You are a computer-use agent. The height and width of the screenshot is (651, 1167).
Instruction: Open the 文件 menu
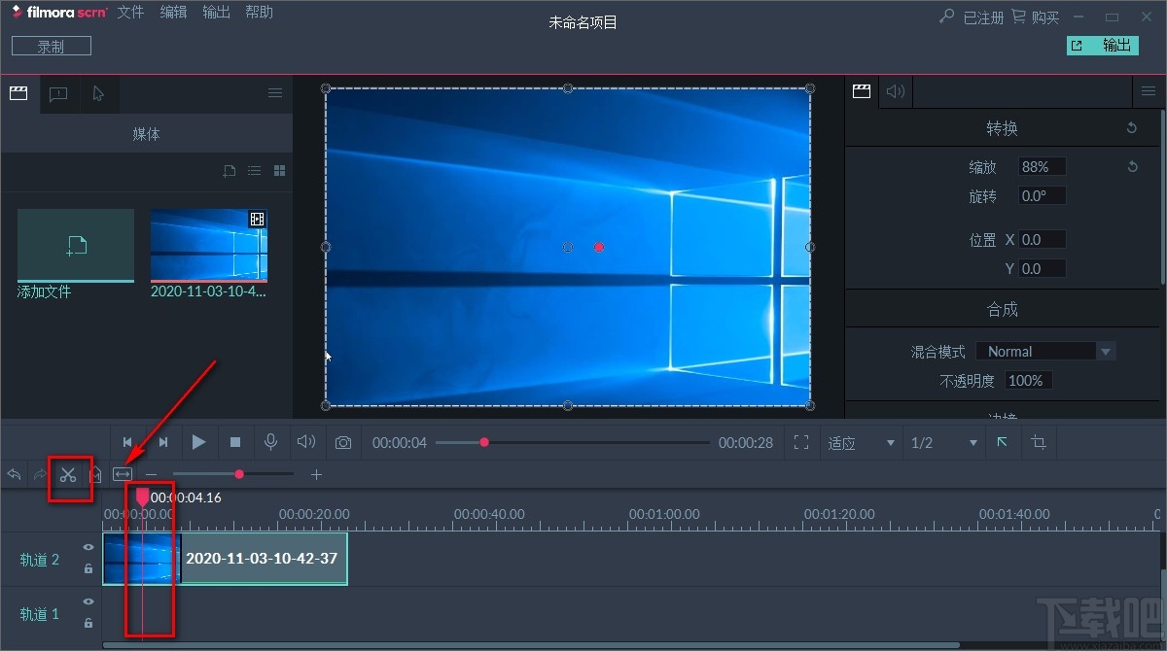130,13
